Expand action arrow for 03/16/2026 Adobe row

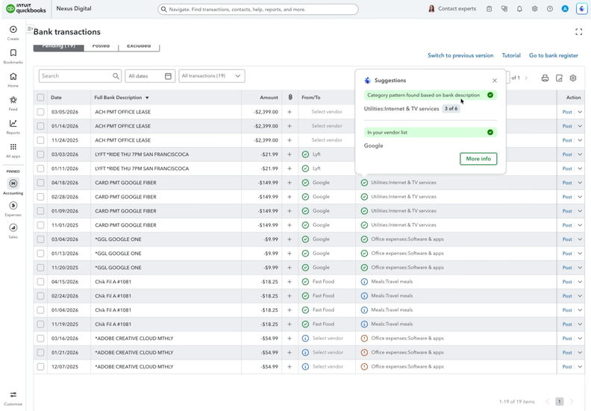click(580, 339)
